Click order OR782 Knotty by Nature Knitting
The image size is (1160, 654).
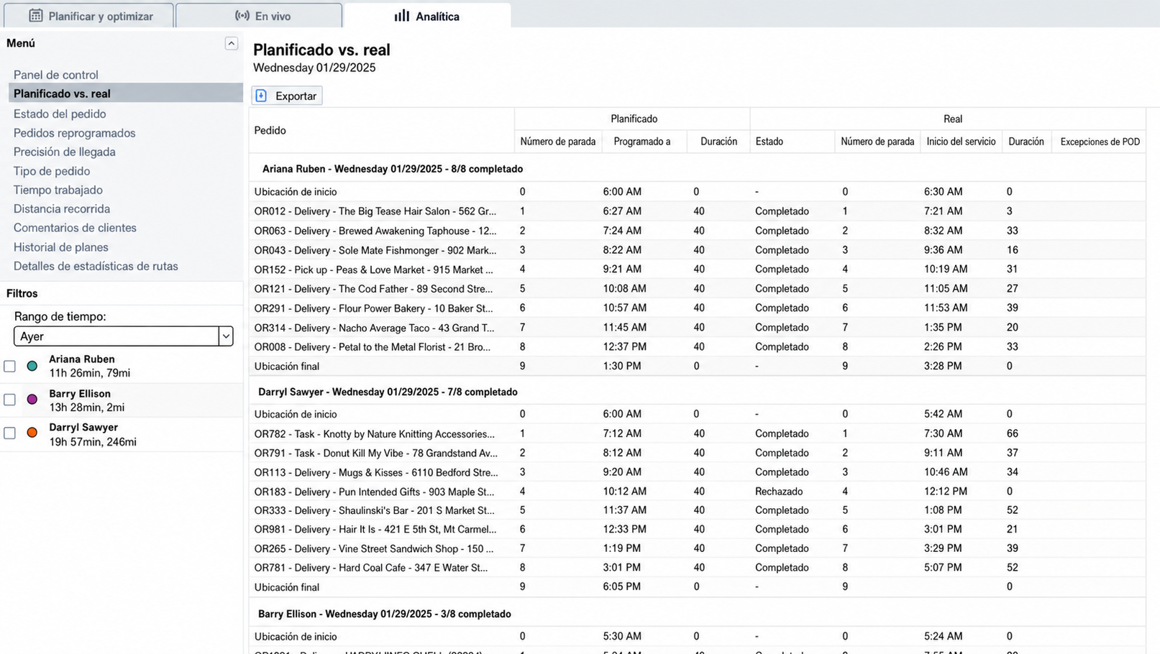[x=375, y=434]
